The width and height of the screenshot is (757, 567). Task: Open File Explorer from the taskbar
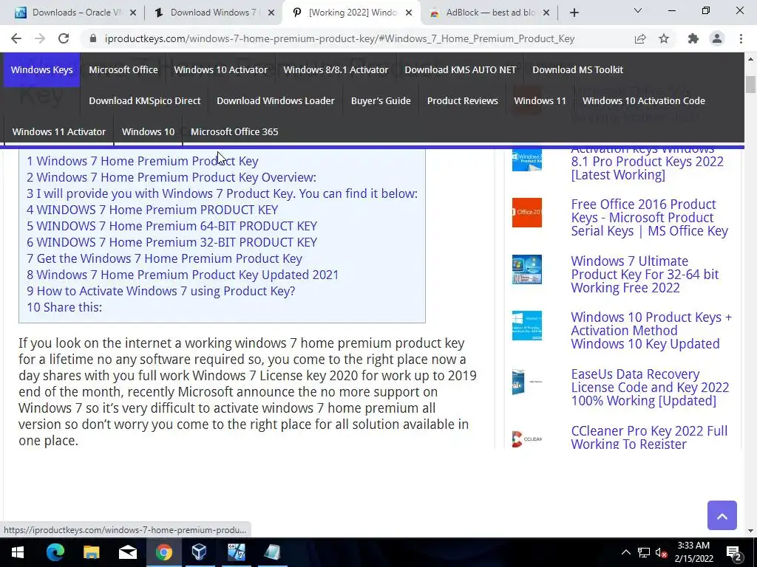pos(91,552)
